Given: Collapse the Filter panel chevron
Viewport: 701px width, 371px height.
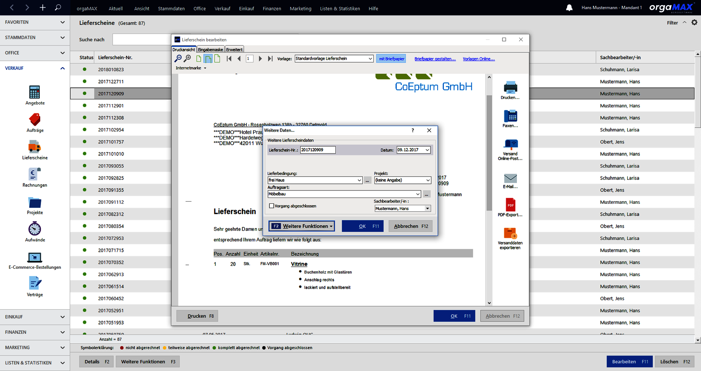Looking at the screenshot, I should (x=684, y=23).
